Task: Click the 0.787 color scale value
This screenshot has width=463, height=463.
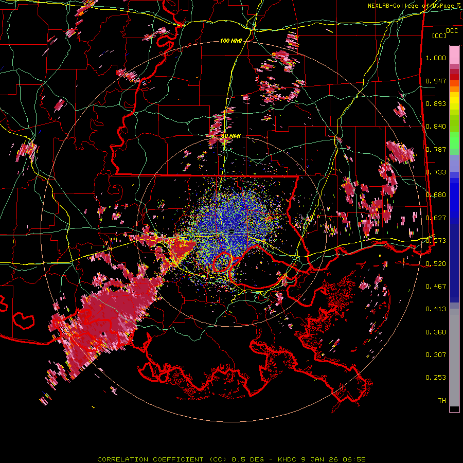Action: [x=436, y=149]
